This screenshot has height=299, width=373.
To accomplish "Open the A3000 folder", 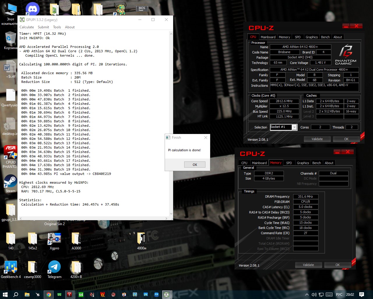I will (76, 241).
